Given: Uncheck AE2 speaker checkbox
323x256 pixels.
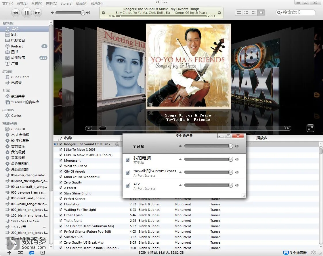Looking at the screenshot, I should tap(128, 185).
